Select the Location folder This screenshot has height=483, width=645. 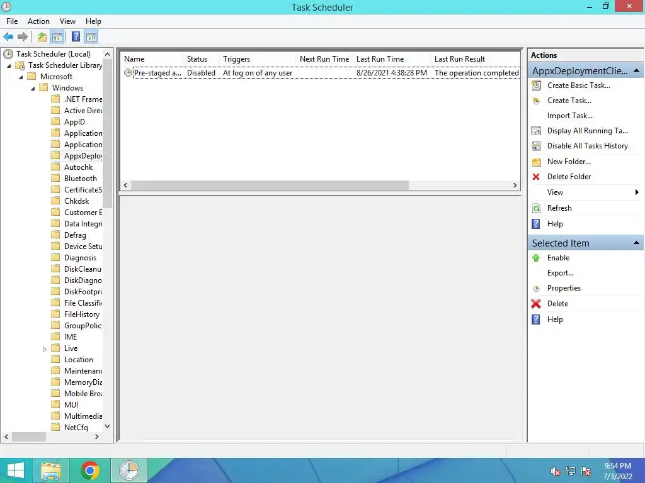point(78,360)
